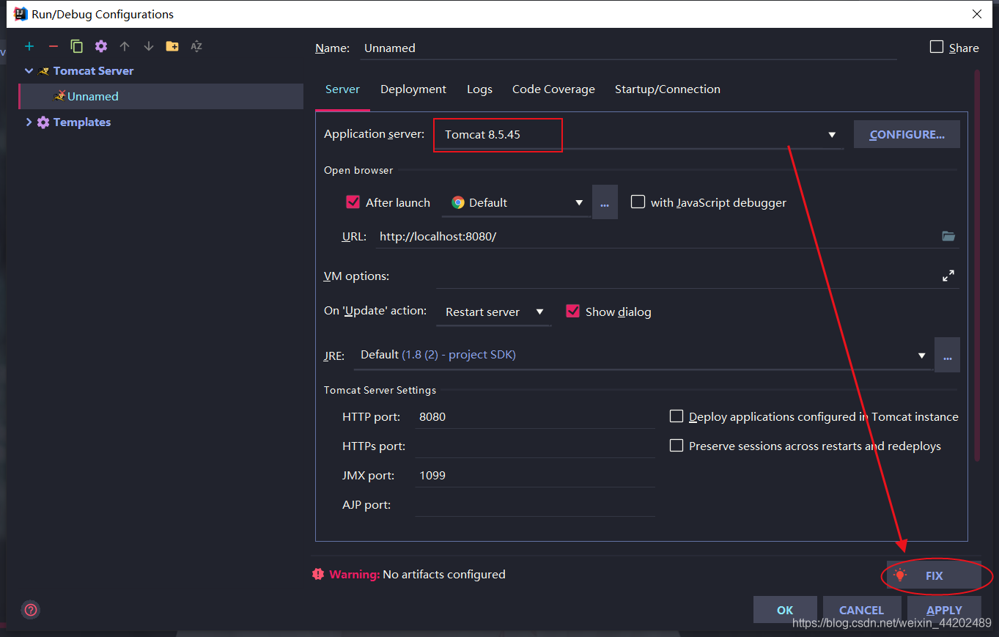Click the warning icon next to No artifacts
This screenshot has width=999, height=637.
pos(318,574)
